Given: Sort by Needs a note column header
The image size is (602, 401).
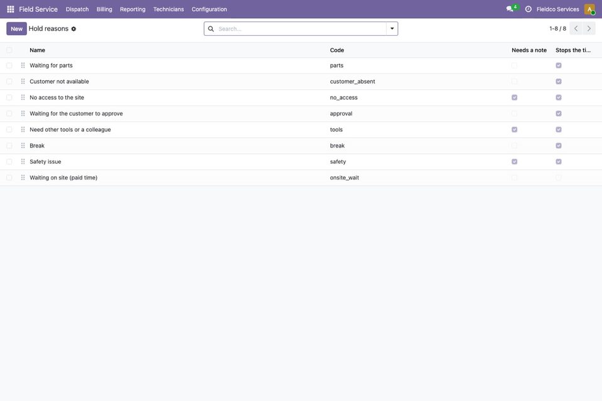Looking at the screenshot, I should [529, 50].
